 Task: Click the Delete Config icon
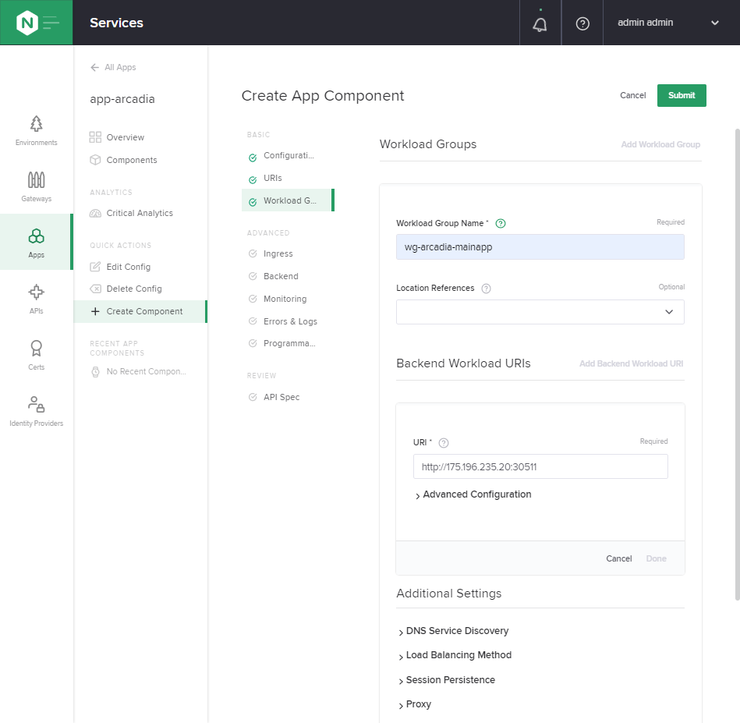point(95,289)
